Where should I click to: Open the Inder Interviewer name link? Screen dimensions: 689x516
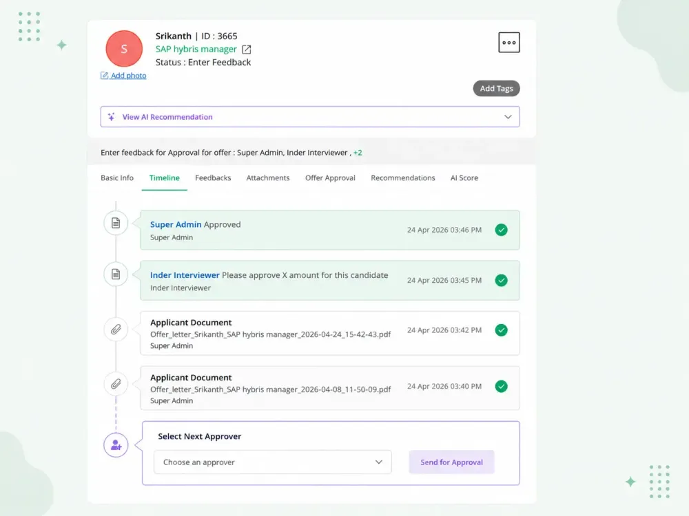pyautogui.click(x=185, y=275)
